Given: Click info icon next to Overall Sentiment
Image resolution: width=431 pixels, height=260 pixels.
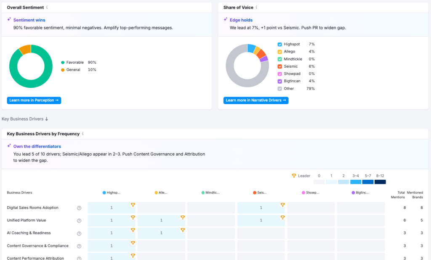Looking at the screenshot, I should 47,8.
